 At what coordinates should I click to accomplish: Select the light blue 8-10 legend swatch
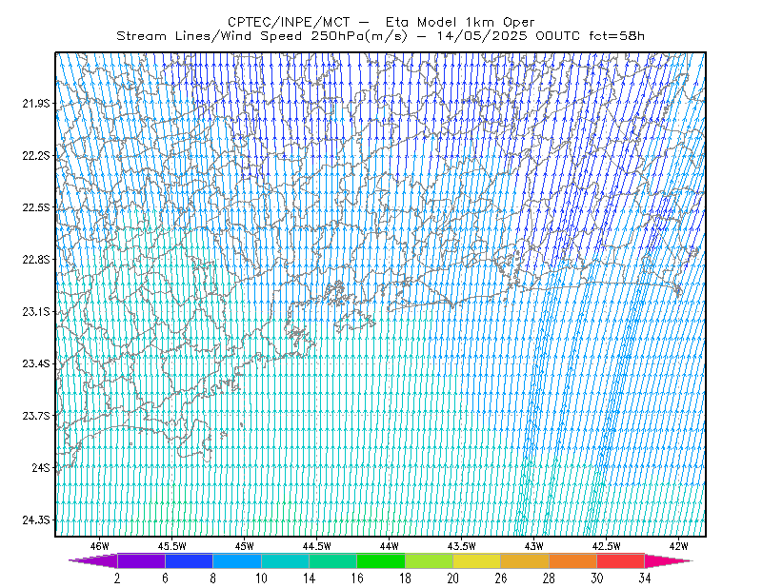(x=237, y=560)
